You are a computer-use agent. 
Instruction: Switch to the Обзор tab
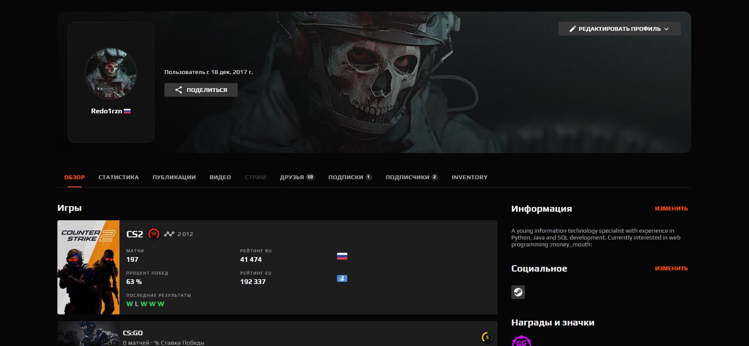(x=75, y=177)
